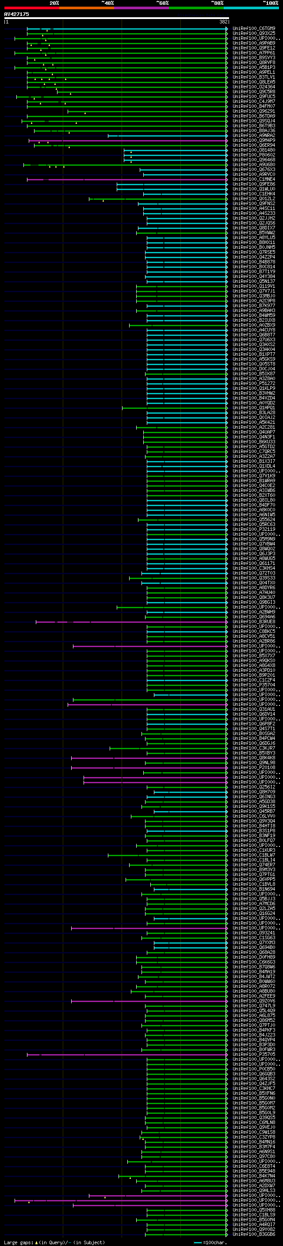283x1246 pixels.
Task: Select the UniRef100_Q1WLU0 label
Action: point(253,189)
